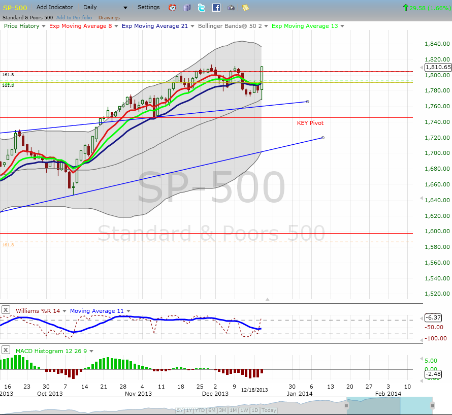Select the lower trendline end handle
Viewport: 452px width, 415px height.
pyautogui.click(x=323, y=138)
